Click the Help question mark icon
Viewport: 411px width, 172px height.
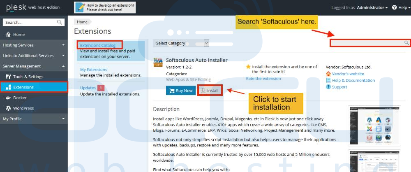point(394,7)
